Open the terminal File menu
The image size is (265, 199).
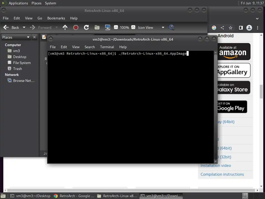tap(53, 47)
